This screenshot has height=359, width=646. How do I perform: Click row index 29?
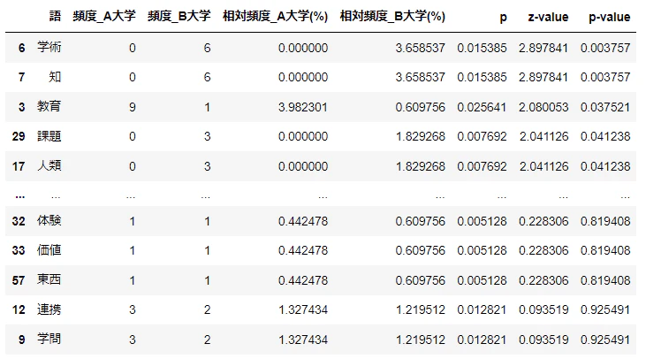pyautogui.click(x=19, y=136)
